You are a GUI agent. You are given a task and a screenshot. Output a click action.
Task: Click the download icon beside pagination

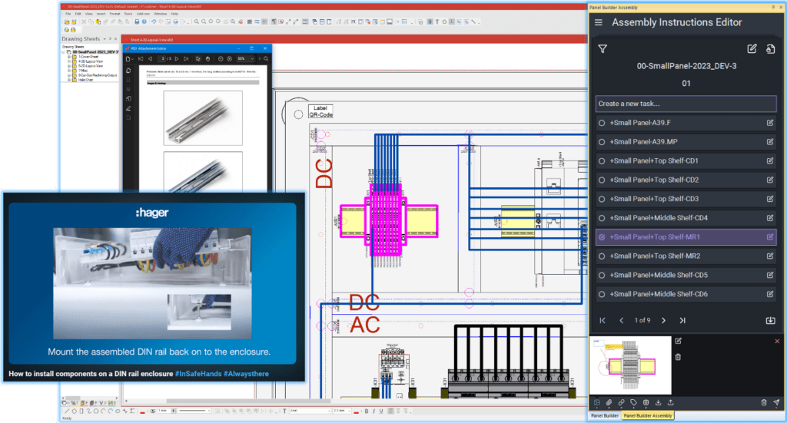(770, 320)
